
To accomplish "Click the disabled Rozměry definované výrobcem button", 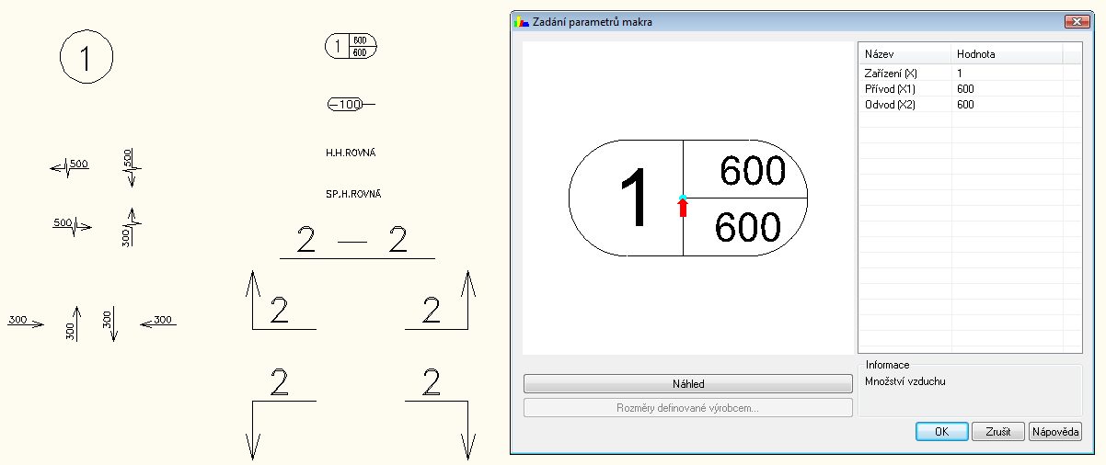I will pos(688,408).
